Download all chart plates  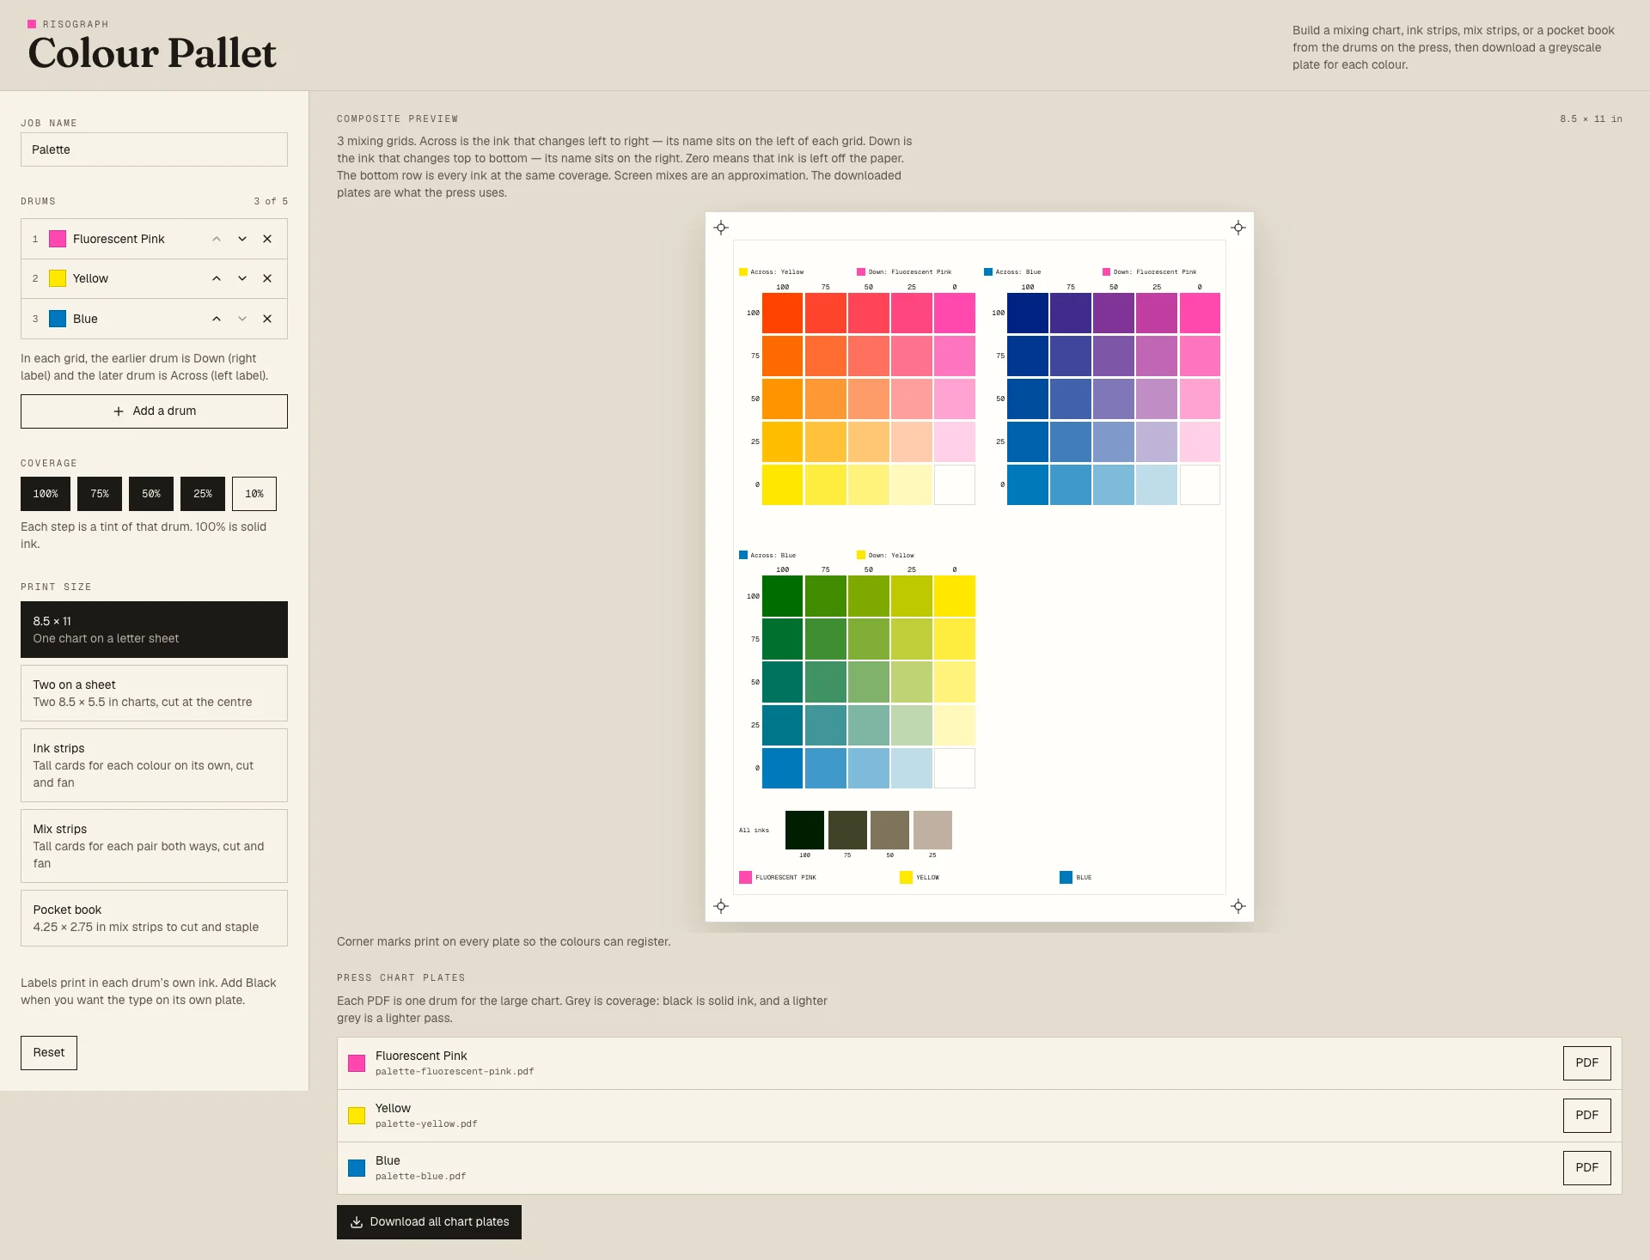point(429,1222)
